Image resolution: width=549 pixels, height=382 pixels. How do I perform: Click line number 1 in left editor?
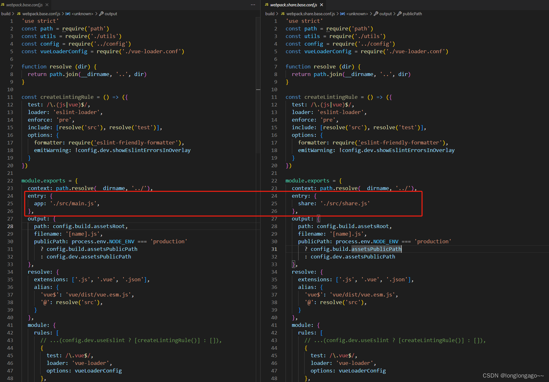coord(12,21)
